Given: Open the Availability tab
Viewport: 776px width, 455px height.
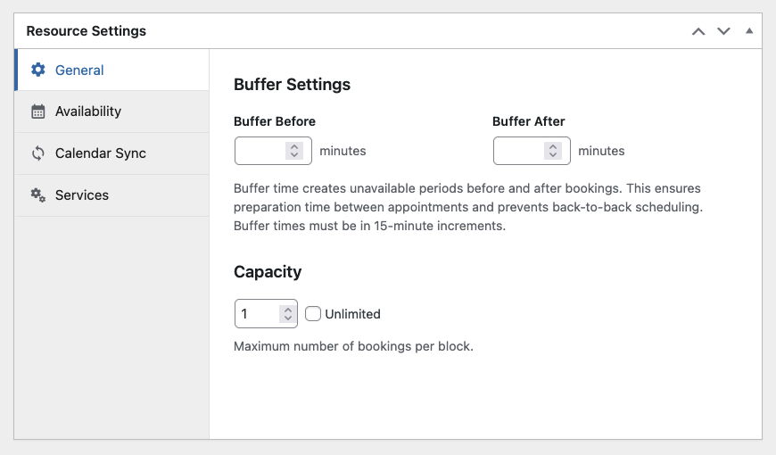Looking at the screenshot, I should [x=112, y=112].
